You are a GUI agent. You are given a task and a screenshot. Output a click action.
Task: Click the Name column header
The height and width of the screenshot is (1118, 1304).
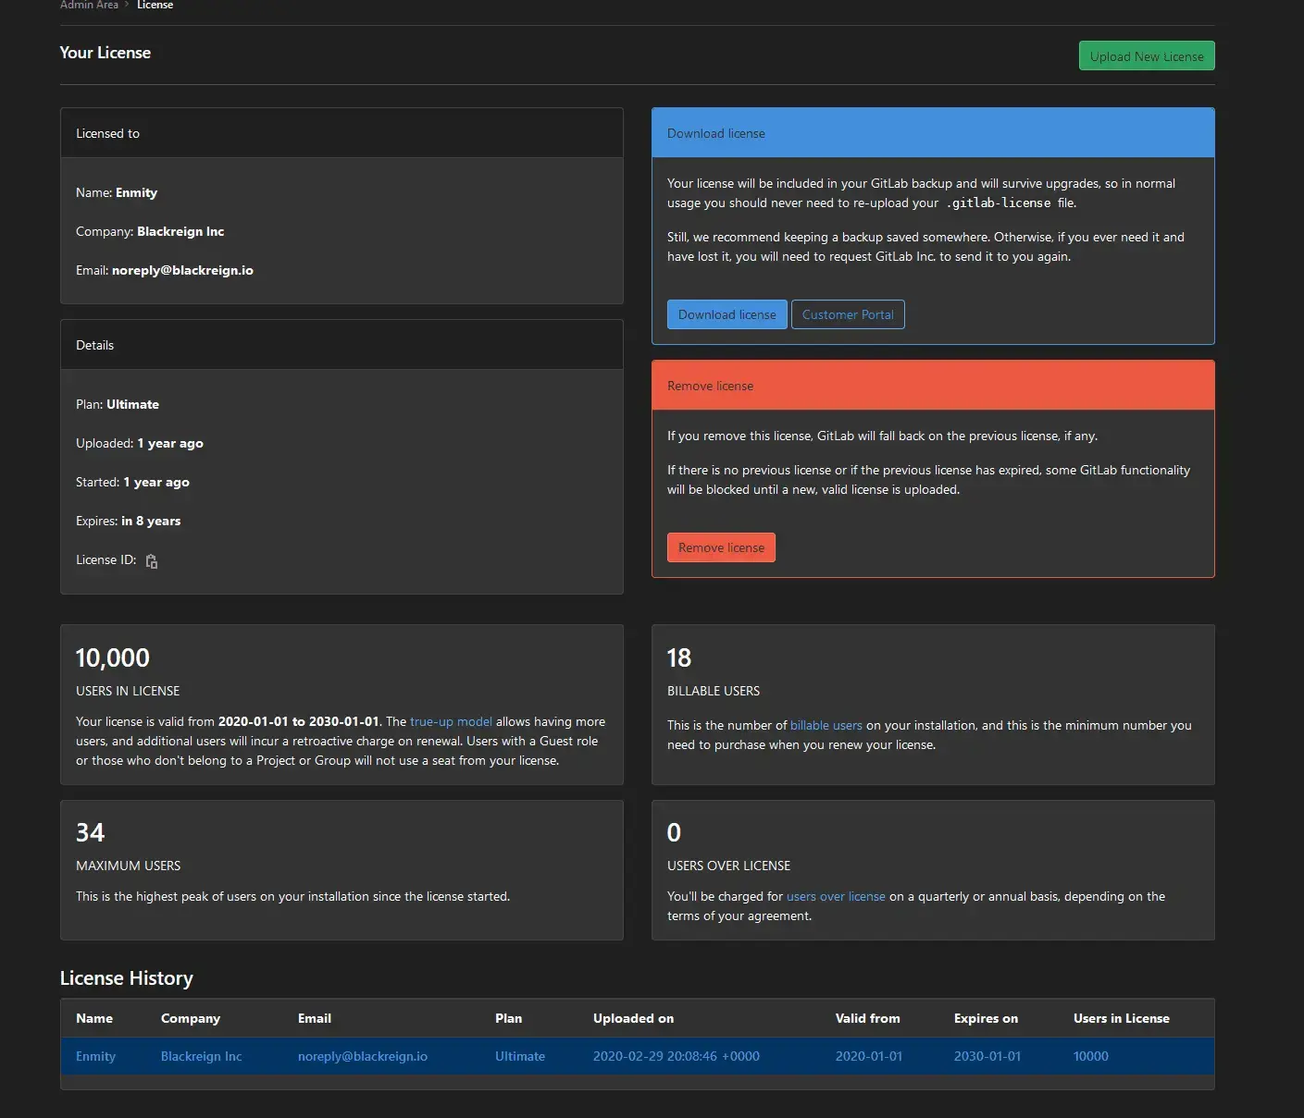[94, 1018]
